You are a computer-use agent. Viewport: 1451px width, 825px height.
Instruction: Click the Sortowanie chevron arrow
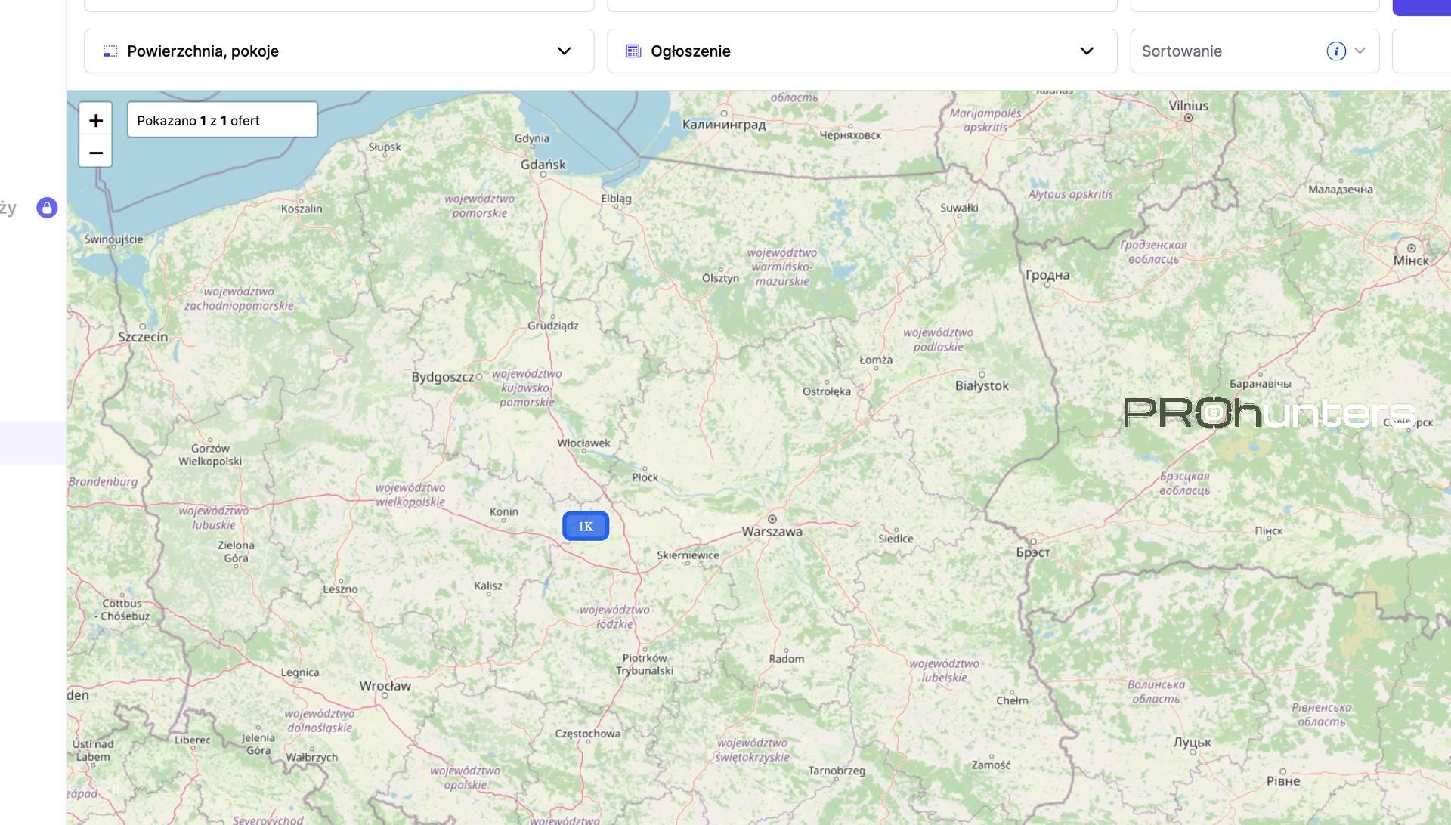[1360, 51]
